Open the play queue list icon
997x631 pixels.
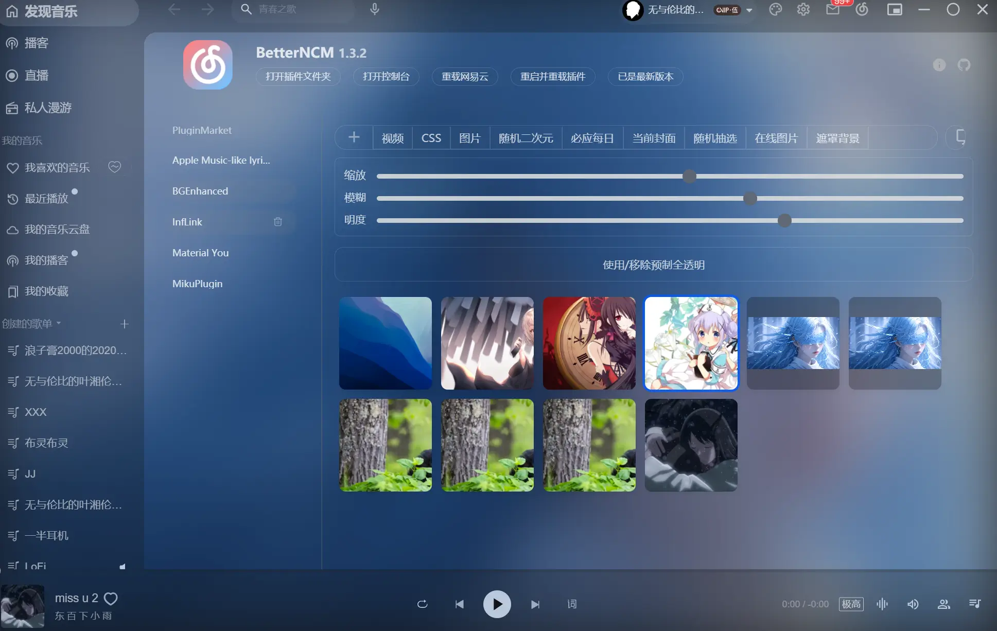coord(975,604)
